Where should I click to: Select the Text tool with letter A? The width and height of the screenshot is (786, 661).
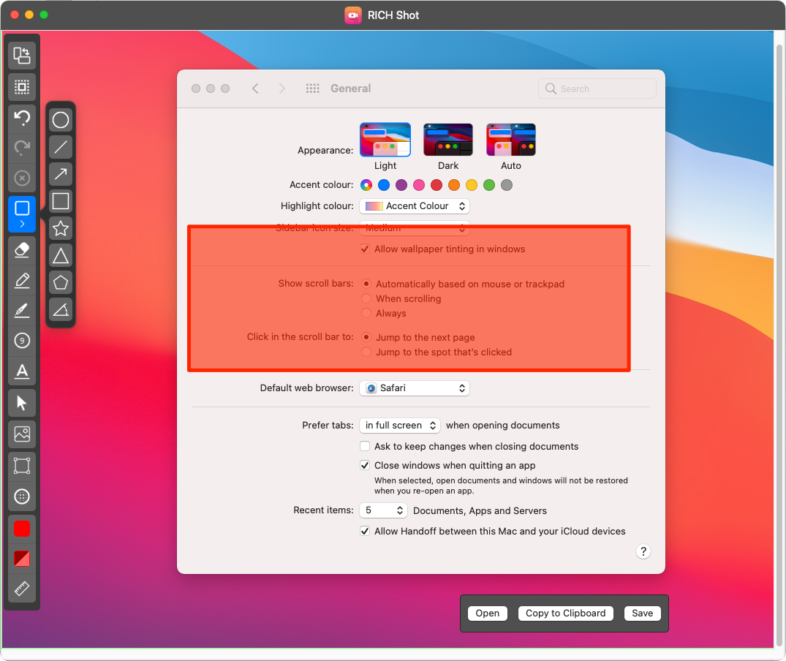21,371
